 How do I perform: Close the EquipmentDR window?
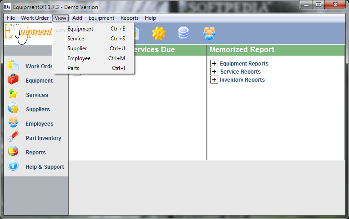pyautogui.click(x=335, y=5)
